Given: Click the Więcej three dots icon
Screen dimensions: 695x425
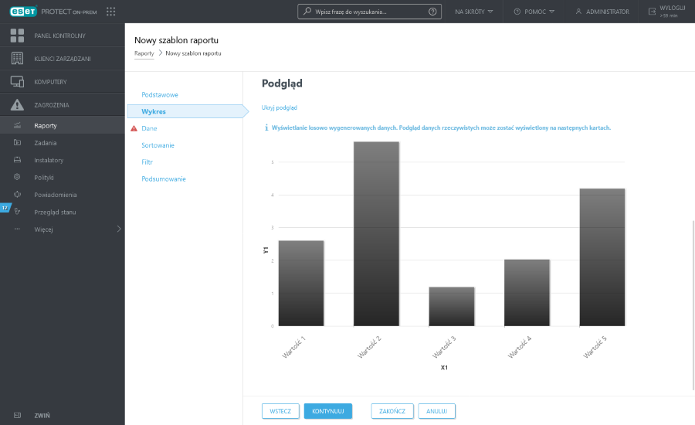Looking at the screenshot, I should coord(17,229).
